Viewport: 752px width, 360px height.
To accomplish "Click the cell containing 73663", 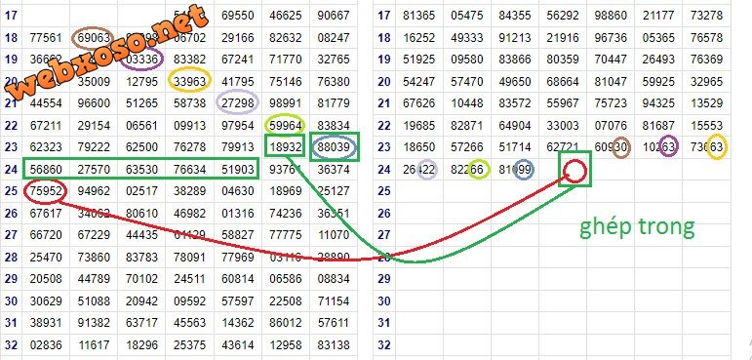I will tap(706, 147).
